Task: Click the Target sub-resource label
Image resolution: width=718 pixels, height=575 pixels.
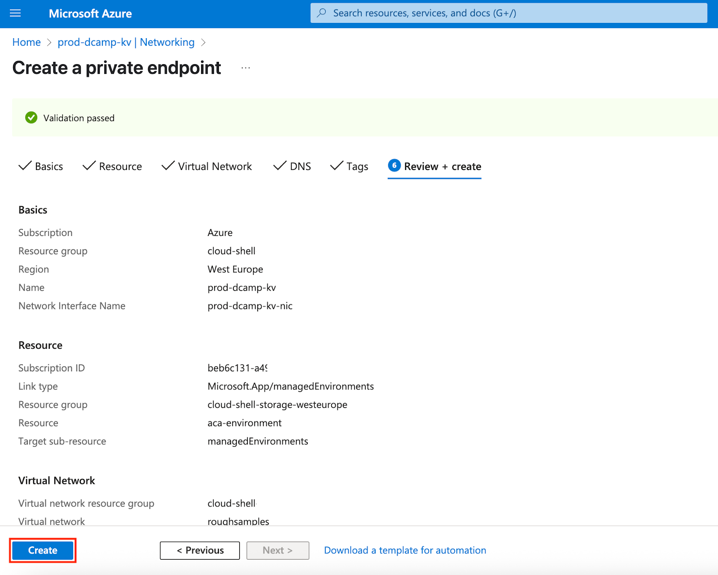Action: [62, 441]
